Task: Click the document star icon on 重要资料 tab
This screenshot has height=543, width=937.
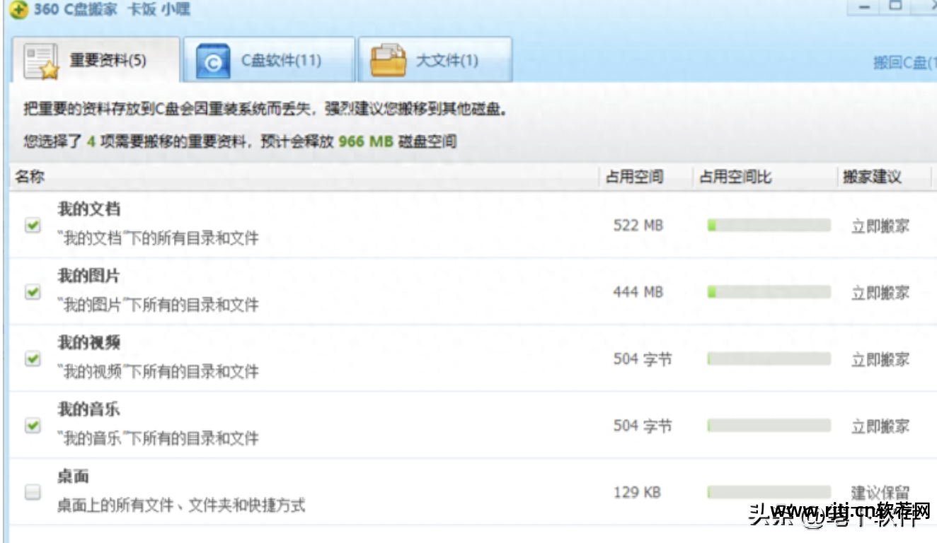Action: pos(41,62)
